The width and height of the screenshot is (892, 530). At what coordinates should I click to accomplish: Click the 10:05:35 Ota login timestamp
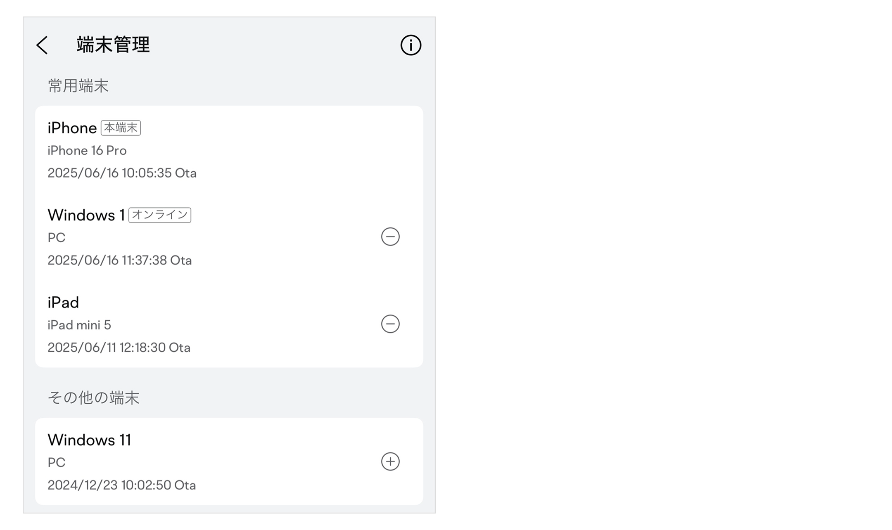(122, 173)
